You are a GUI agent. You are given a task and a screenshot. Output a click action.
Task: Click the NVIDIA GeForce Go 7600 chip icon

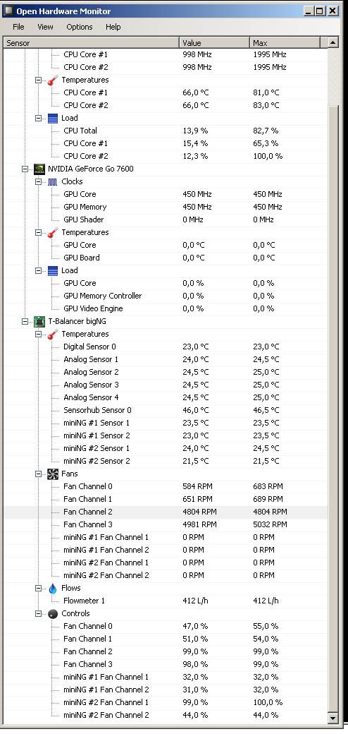[x=39, y=169]
